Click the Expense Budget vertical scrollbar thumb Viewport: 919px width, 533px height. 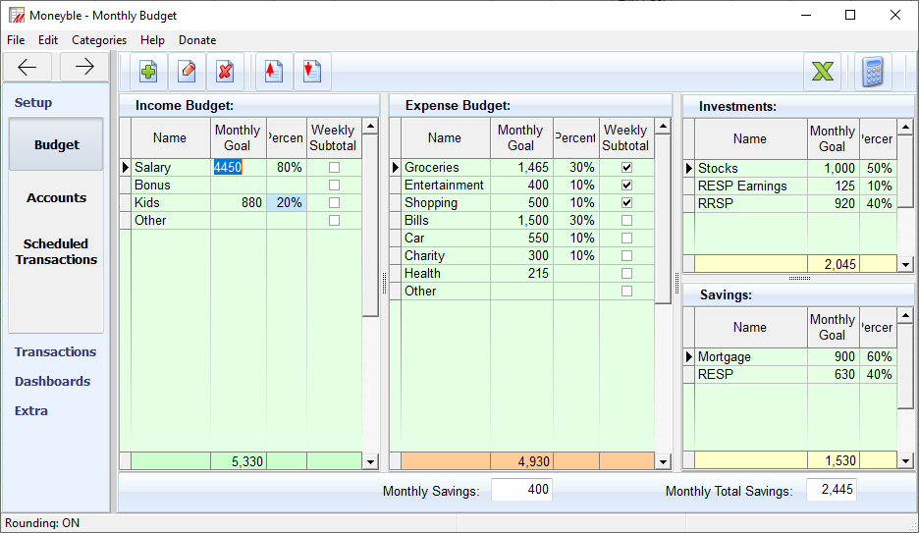663,220
